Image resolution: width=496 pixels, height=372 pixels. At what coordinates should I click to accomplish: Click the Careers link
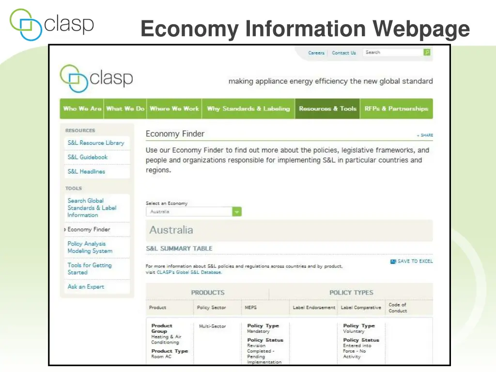point(316,53)
